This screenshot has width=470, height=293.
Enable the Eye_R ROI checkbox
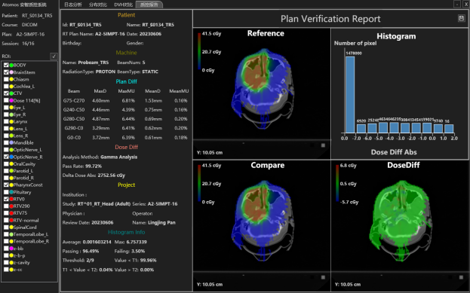6,114
